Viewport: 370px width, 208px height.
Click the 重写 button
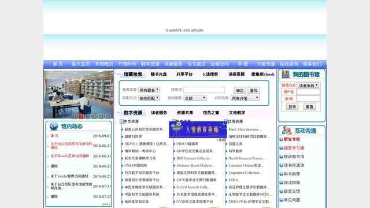pyautogui.click(x=254, y=91)
